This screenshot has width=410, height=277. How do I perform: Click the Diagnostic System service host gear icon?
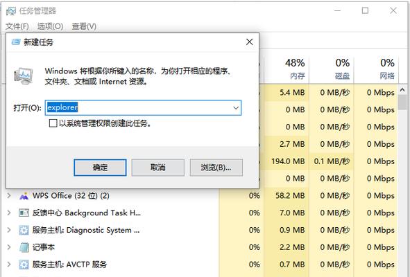(24, 231)
